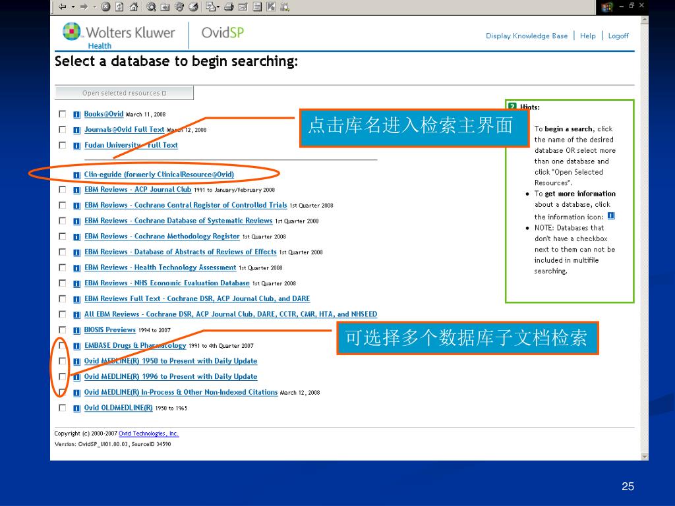675x506 pixels.
Task: Open info icon for Ovid MEDLINE(R) In-Process
Action: tap(76, 393)
